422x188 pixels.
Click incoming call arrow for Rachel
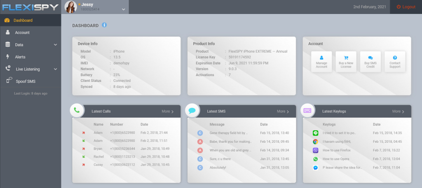coord(84,157)
